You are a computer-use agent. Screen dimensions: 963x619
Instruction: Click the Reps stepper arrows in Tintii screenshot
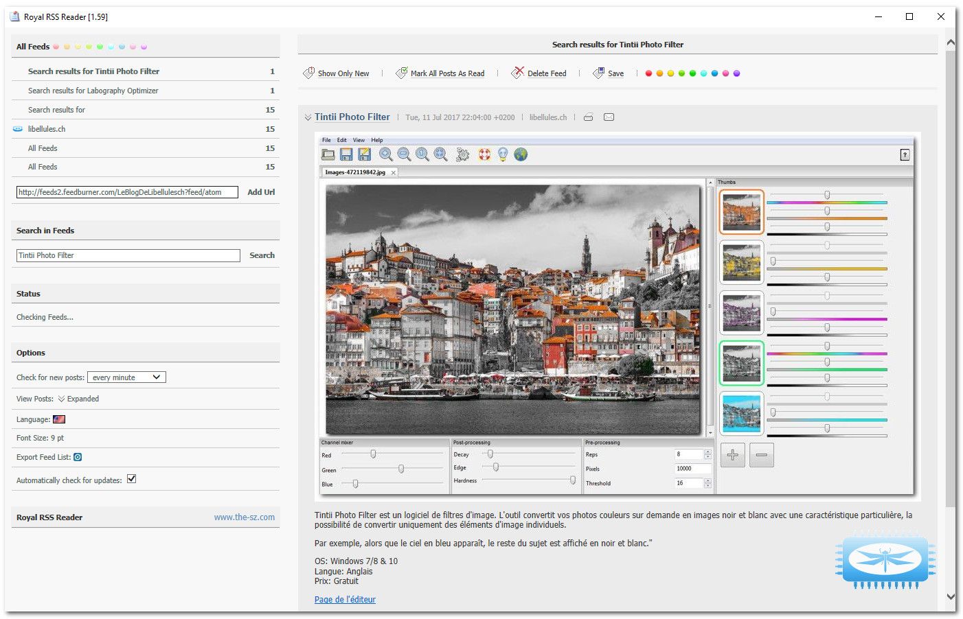708,454
